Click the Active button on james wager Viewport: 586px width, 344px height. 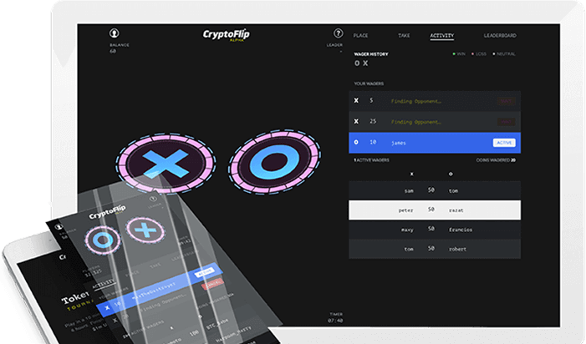coord(504,143)
